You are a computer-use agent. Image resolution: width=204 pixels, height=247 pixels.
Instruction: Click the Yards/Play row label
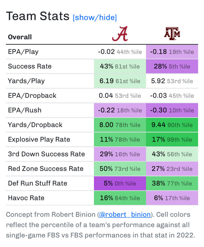[x=26, y=81]
